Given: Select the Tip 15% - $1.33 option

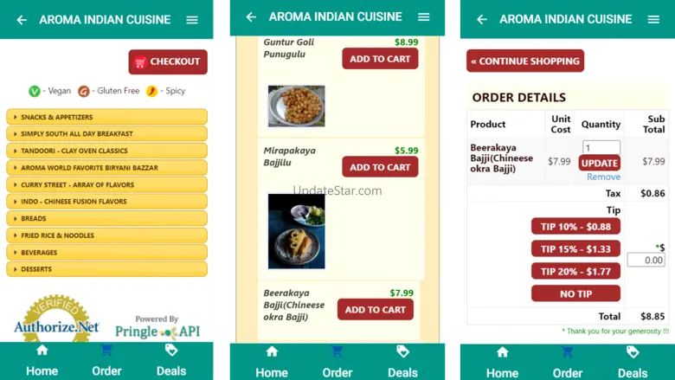Looking at the screenshot, I should [575, 248].
